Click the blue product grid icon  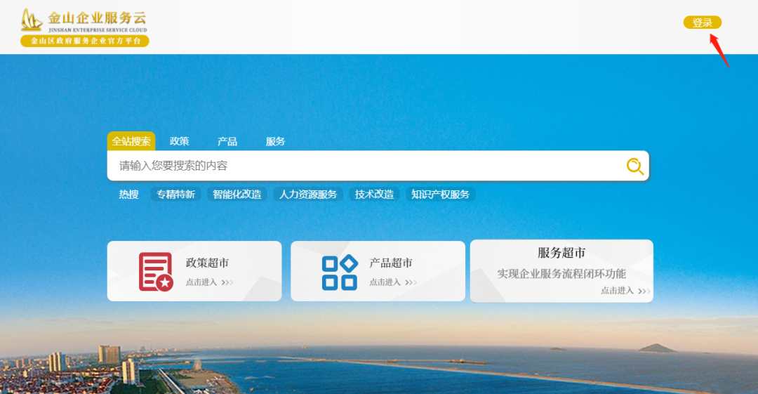(x=339, y=272)
